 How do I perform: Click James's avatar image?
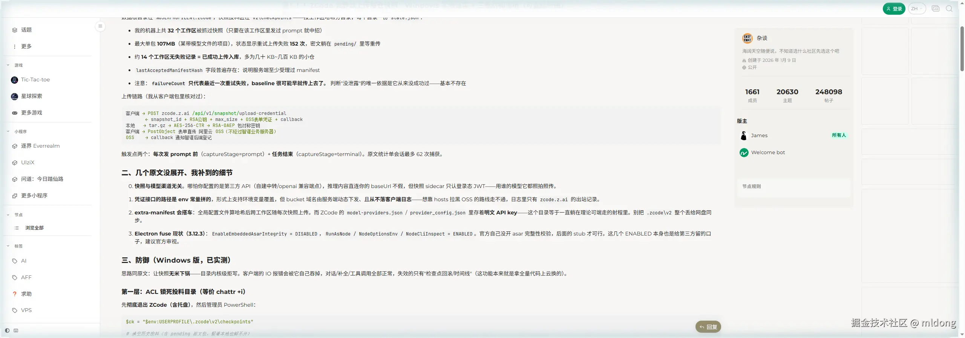pyautogui.click(x=744, y=135)
